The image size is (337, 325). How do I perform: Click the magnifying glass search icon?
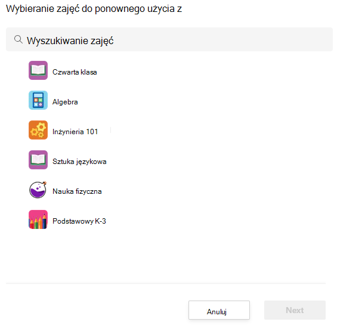18,39
